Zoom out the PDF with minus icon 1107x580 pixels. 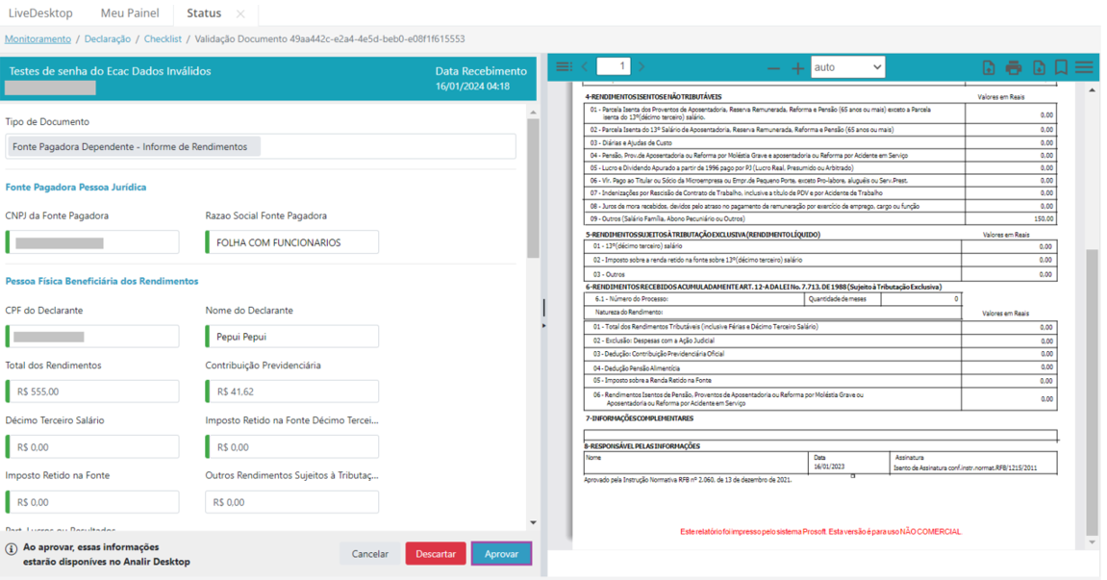click(774, 68)
